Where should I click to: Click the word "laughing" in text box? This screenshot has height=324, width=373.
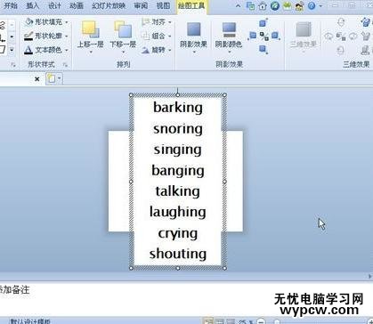pos(178,213)
